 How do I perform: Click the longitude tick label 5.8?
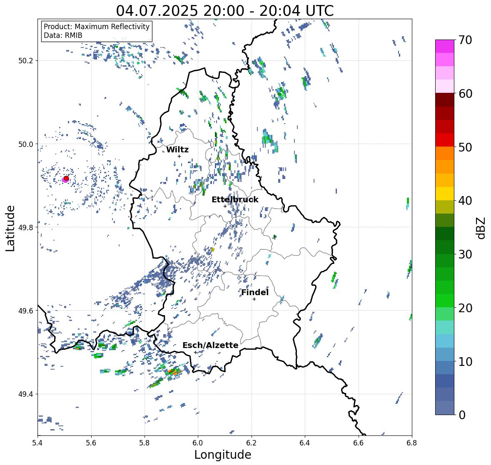[145, 443]
